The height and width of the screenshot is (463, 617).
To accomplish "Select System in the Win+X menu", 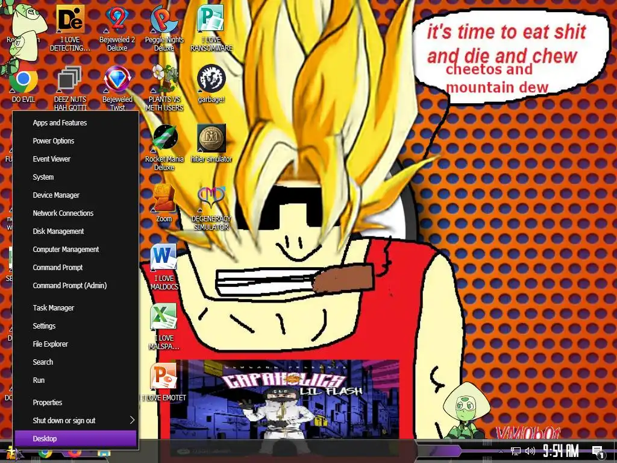I will tap(75, 177).
